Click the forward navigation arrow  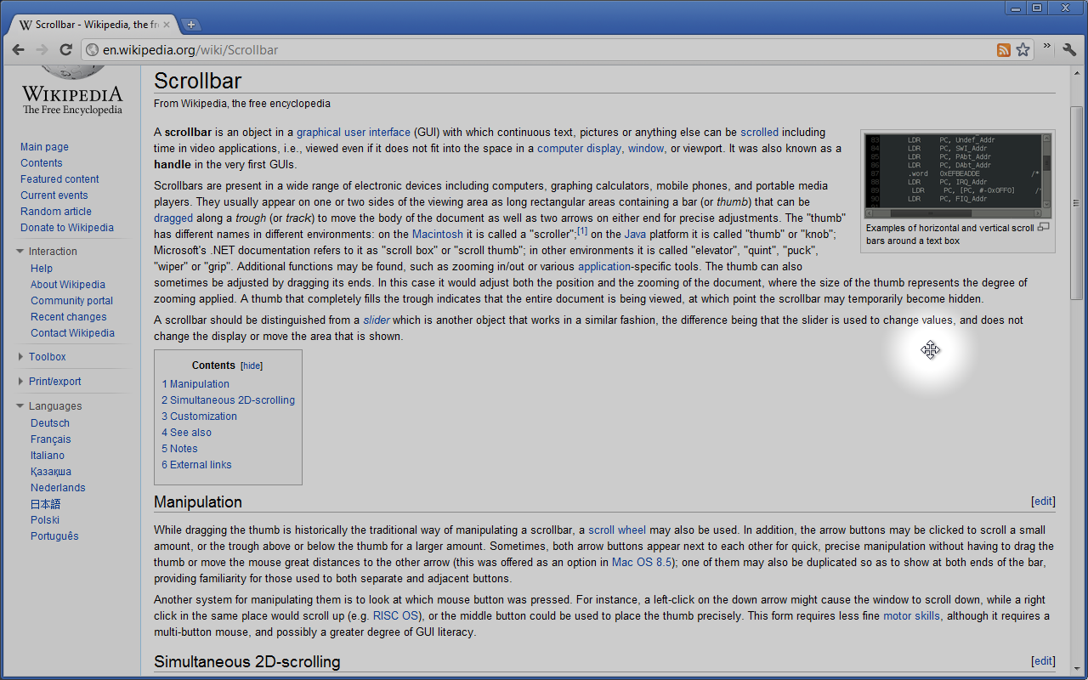coord(42,50)
